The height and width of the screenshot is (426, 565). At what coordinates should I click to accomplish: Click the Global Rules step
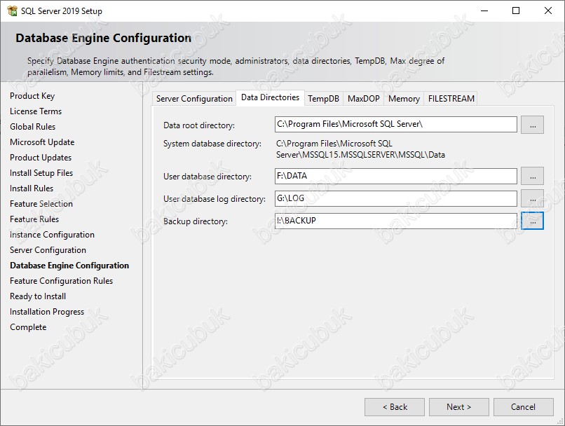coord(33,127)
